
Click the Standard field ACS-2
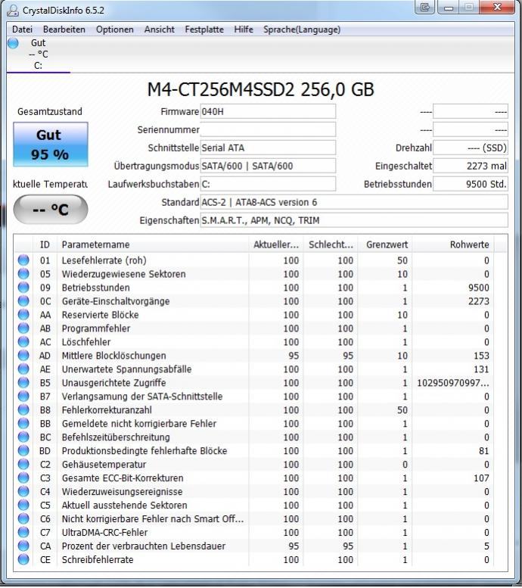(354, 202)
